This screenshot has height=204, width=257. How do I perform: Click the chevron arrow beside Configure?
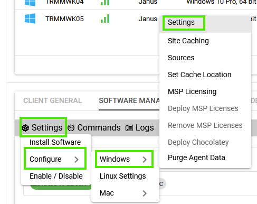[77, 160]
